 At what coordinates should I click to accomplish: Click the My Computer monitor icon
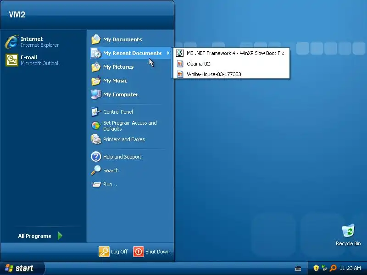tap(96, 94)
